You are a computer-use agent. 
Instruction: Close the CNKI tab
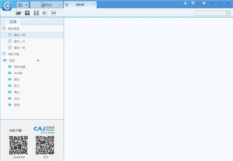click(x=60, y=5)
